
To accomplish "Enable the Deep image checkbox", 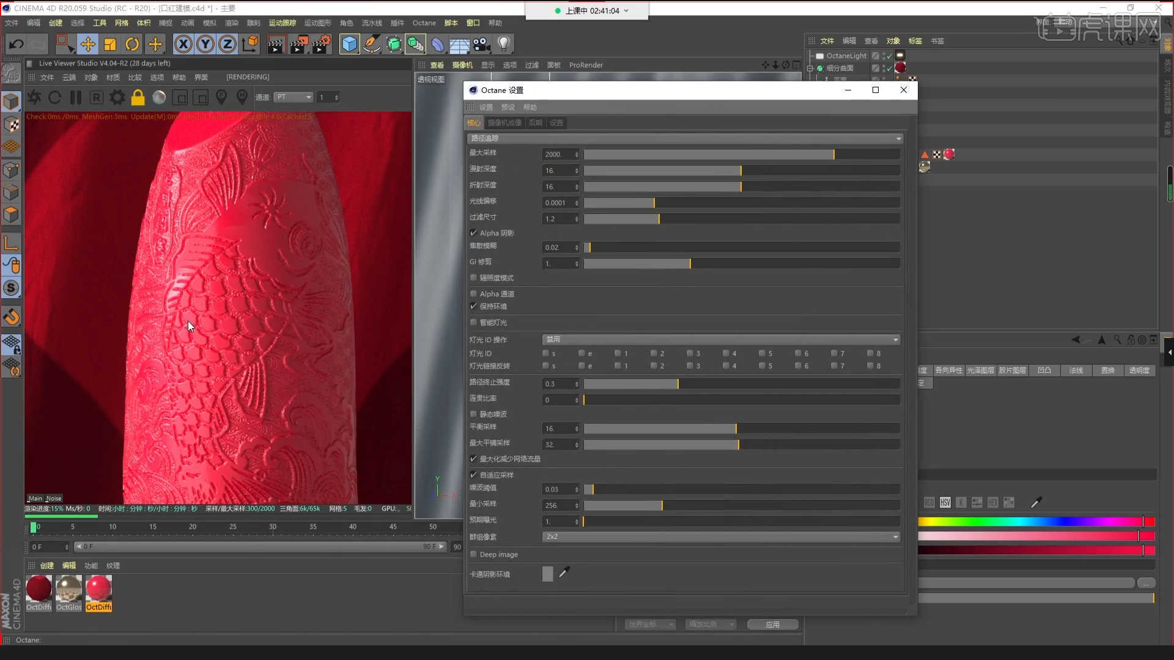I will click(473, 554).
